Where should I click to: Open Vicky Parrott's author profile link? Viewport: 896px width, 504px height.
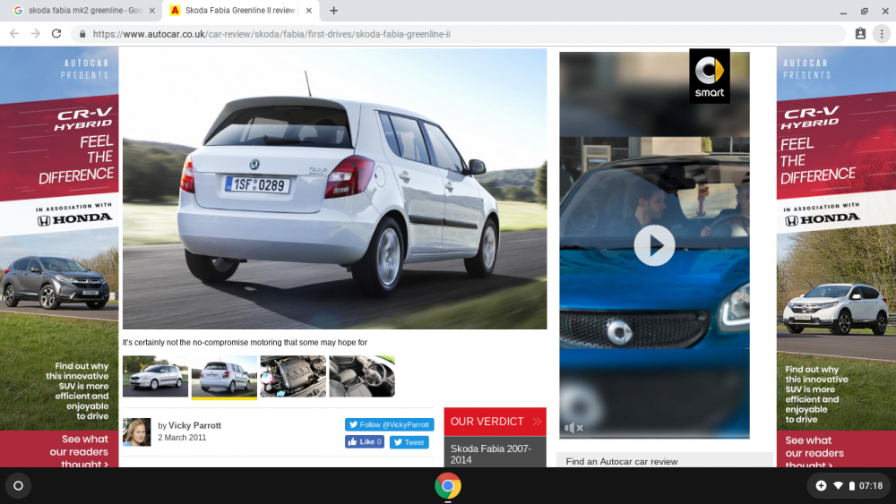coord(194,425)
